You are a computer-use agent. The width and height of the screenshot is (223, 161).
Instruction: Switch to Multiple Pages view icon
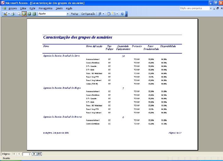click(x=34, y=14)
